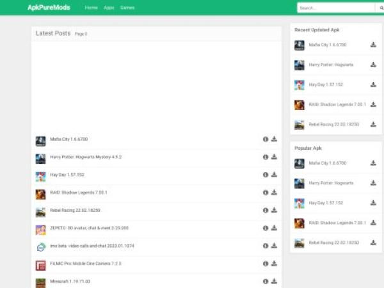Download Rebel Racing in Popular Apk panel
Viewport: 384px width, 288px height.
tap(373, 243)
